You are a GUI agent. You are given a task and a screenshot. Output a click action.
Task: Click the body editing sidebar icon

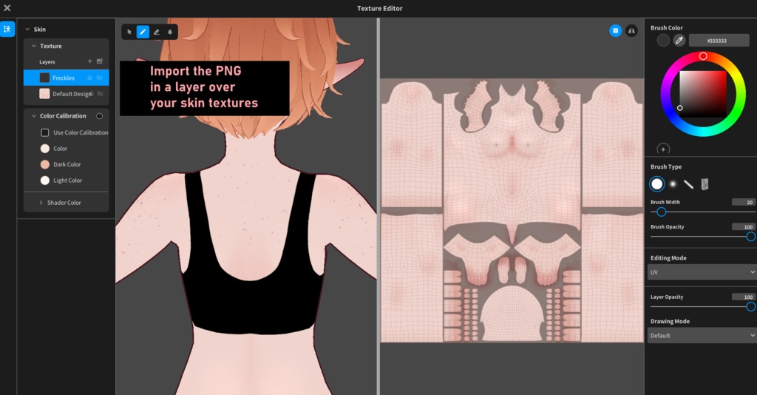7,29
